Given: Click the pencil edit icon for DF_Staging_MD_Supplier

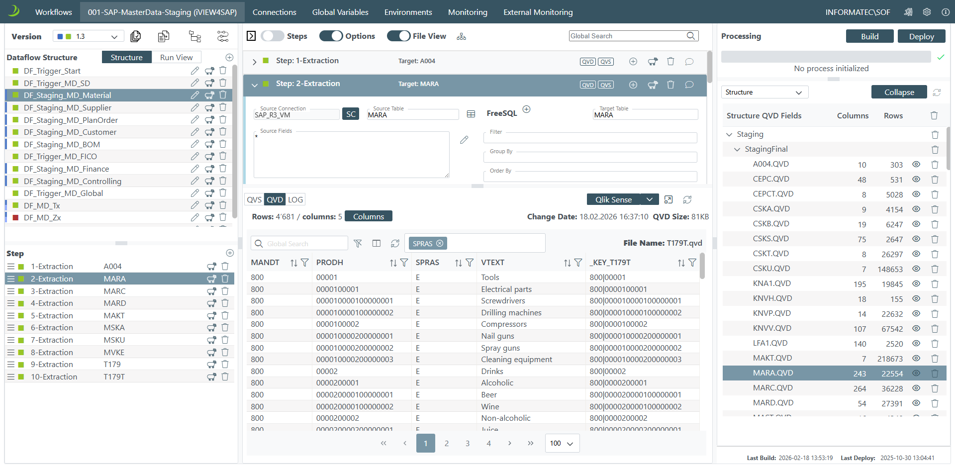Looking at the screenshot, I should coord(194,107).
